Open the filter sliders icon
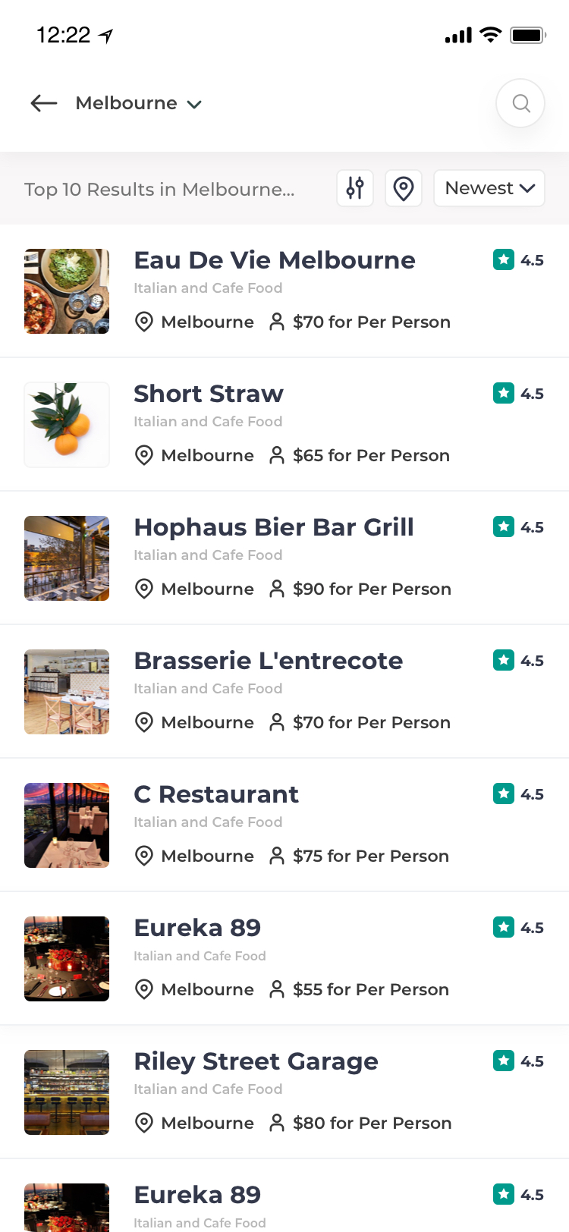Viewport: 569px width, 1232px height. pyautogui.click(x=355, y=188)
